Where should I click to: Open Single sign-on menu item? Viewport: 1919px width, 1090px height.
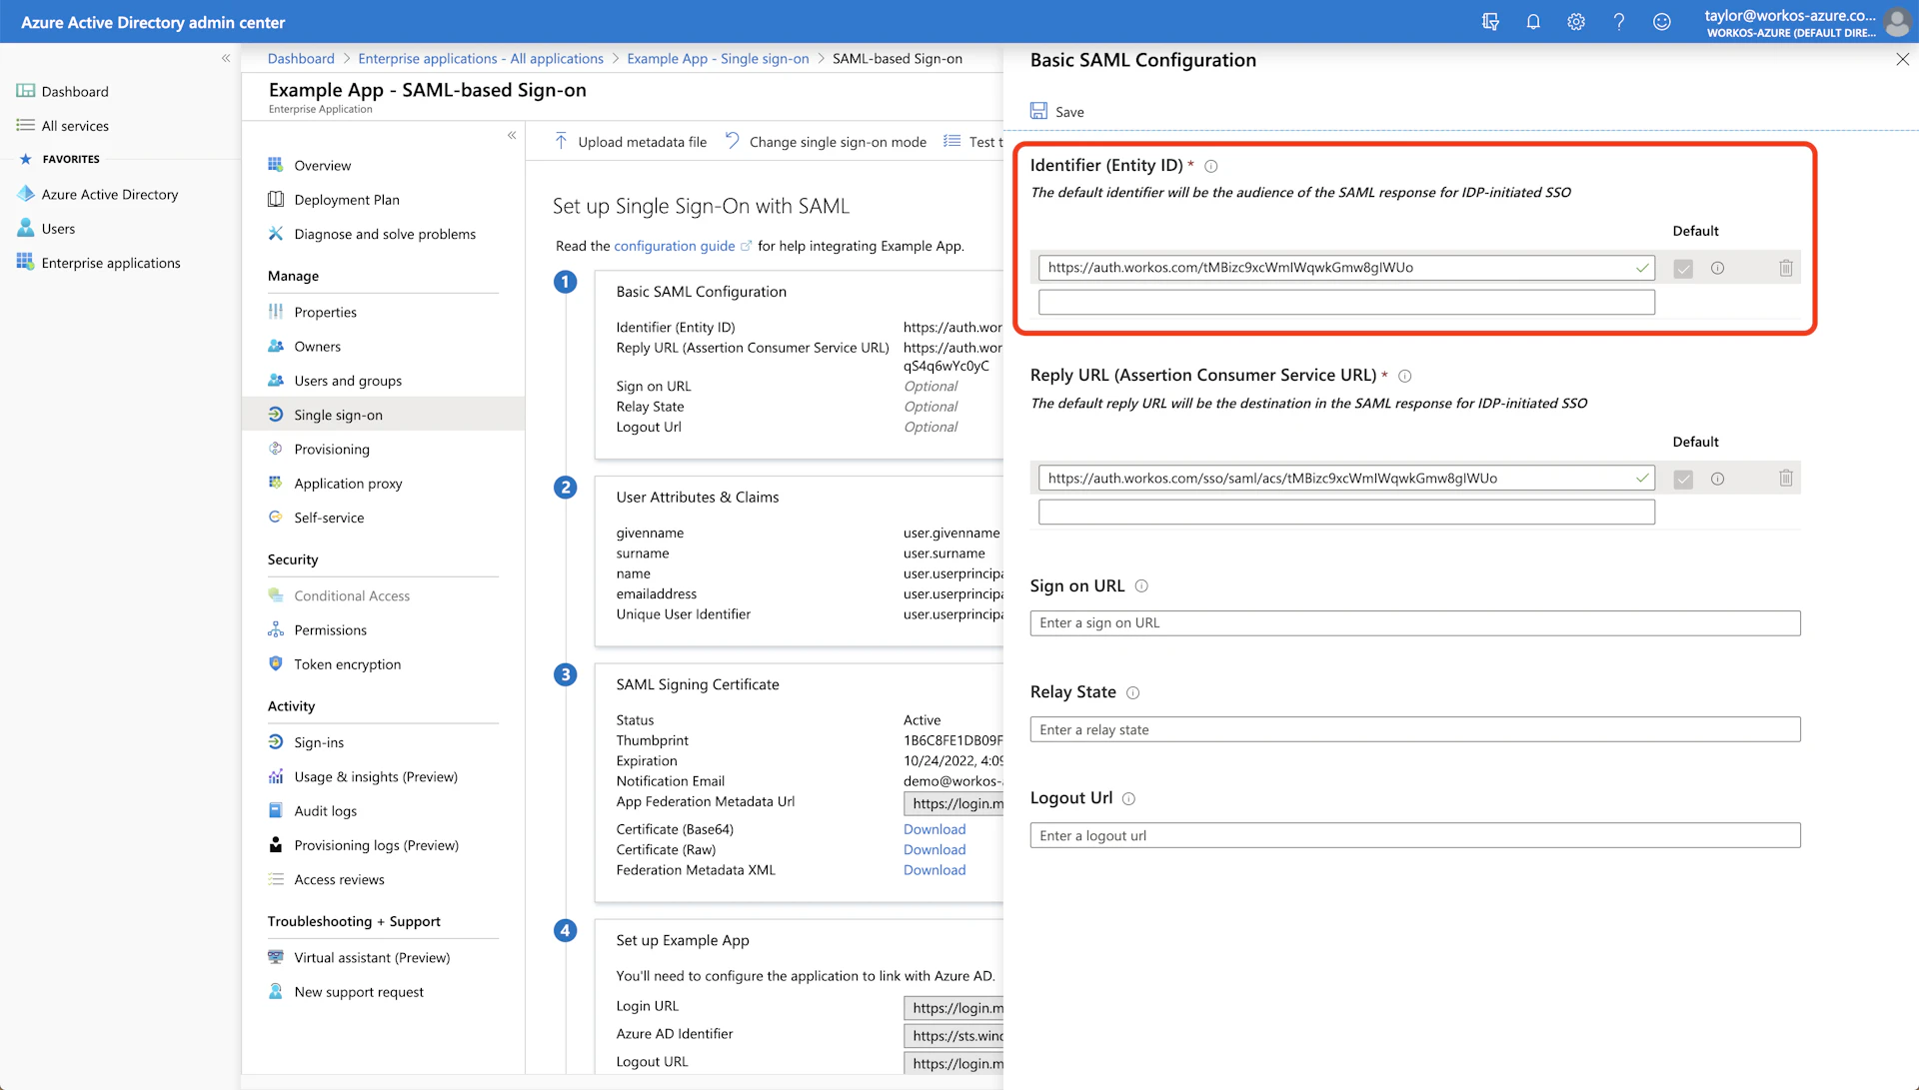point(384,415)
